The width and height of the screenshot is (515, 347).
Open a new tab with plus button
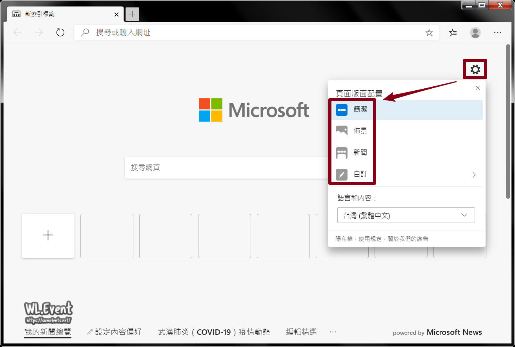[x=132, y=14]
